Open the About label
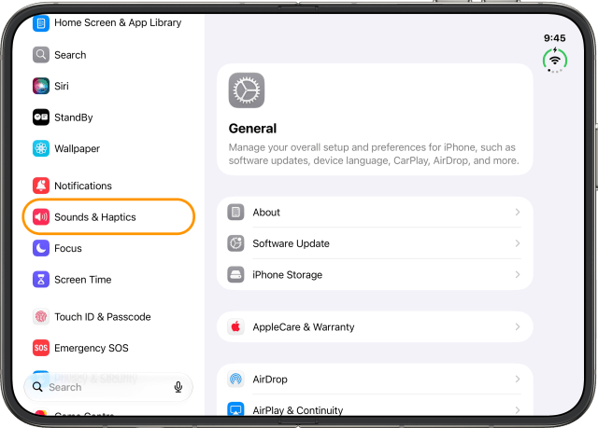The height and width of the screenshot is (428, 598). pyautogui.click(x=266, y=213)
